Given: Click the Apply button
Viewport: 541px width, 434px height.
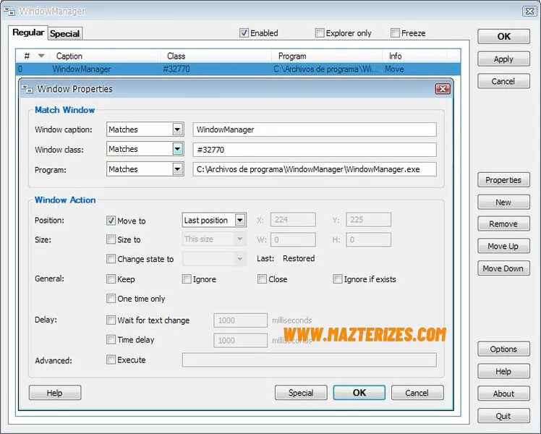Looking at the screenshot, I should pos(503,59).
